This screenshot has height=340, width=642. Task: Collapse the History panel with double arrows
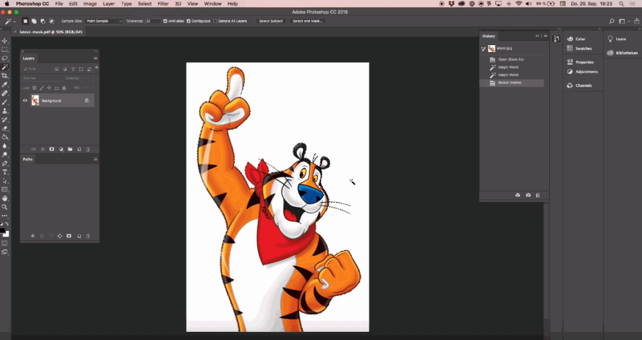tap(537, 36)
